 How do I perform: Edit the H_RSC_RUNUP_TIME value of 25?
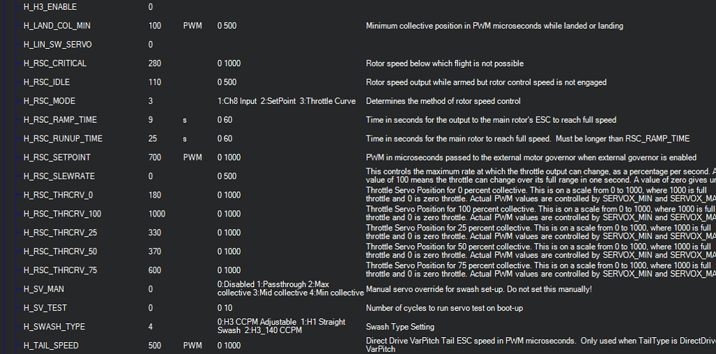pos(153,139)
